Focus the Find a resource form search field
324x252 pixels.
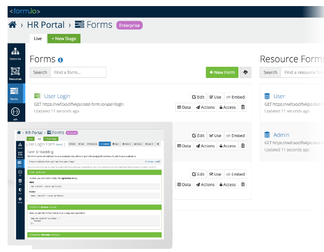point(303,72)
